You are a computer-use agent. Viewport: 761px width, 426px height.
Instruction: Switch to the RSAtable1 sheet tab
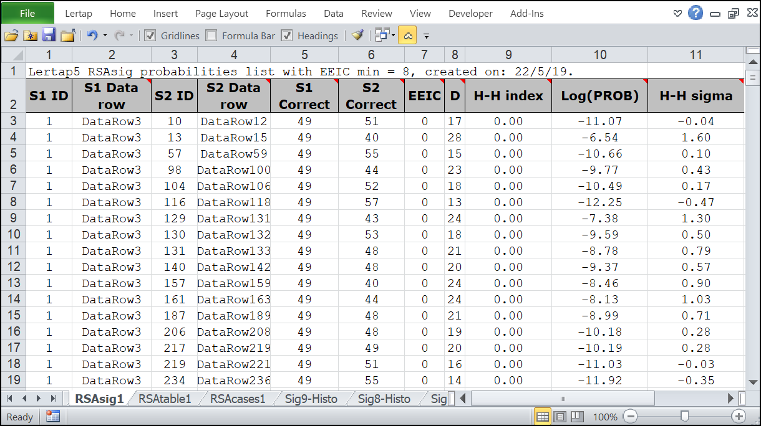point(165,399)
